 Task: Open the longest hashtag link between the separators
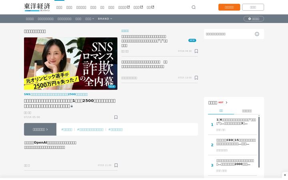(90, 130)
